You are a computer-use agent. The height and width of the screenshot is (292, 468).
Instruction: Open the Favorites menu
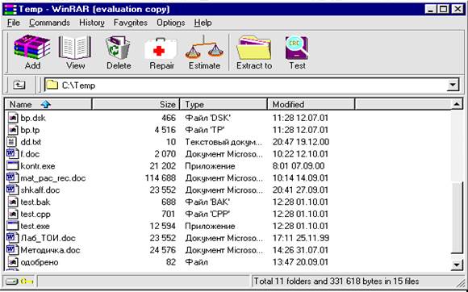coord(131,23)
